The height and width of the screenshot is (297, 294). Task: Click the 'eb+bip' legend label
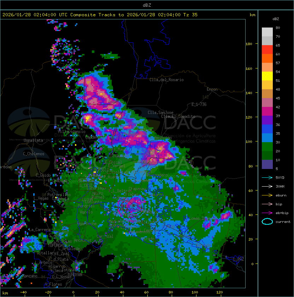pos(282,213)
